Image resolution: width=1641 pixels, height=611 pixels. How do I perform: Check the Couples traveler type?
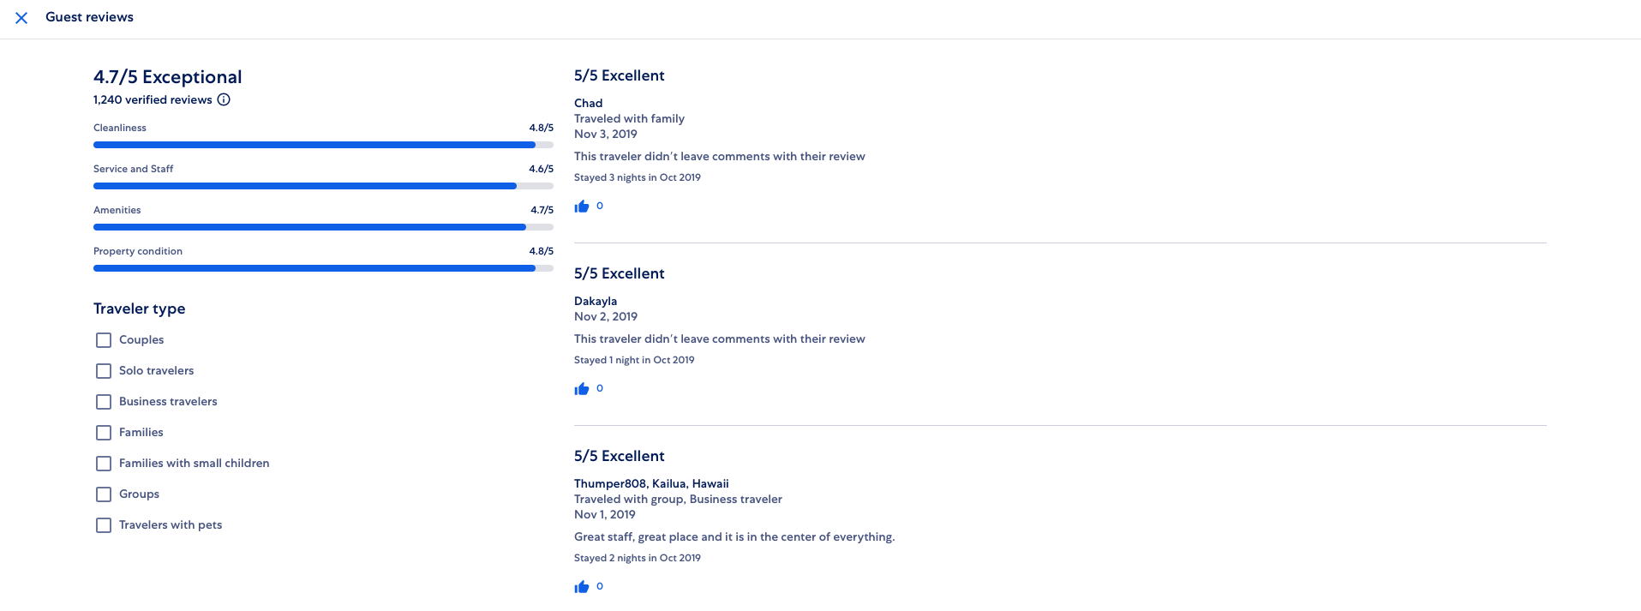click(x=104, y=340)
